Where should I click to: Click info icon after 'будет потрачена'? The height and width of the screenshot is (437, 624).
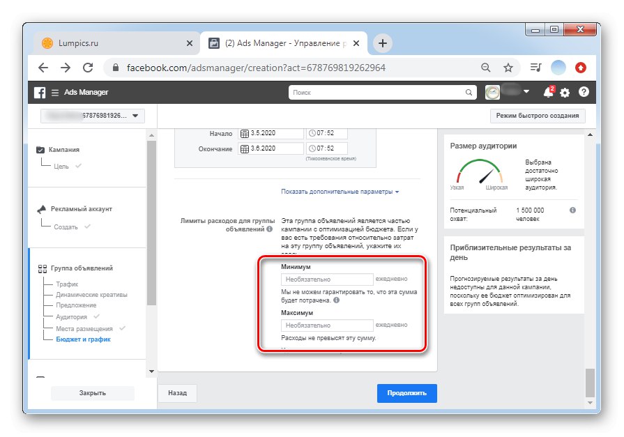pos(337,300)
